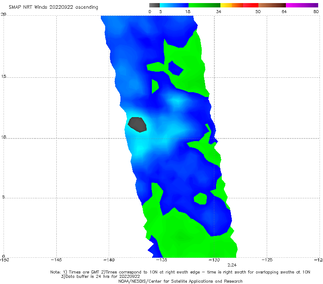
Task: Click the light blue color bar segment
Action: 174,5
